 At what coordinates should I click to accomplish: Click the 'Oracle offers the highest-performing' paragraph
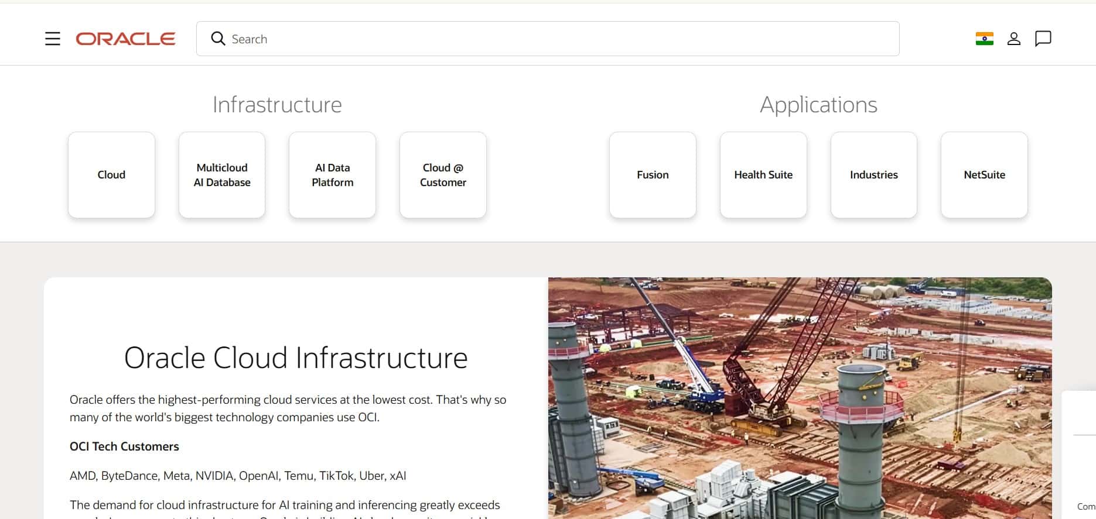tap(288, 408)
